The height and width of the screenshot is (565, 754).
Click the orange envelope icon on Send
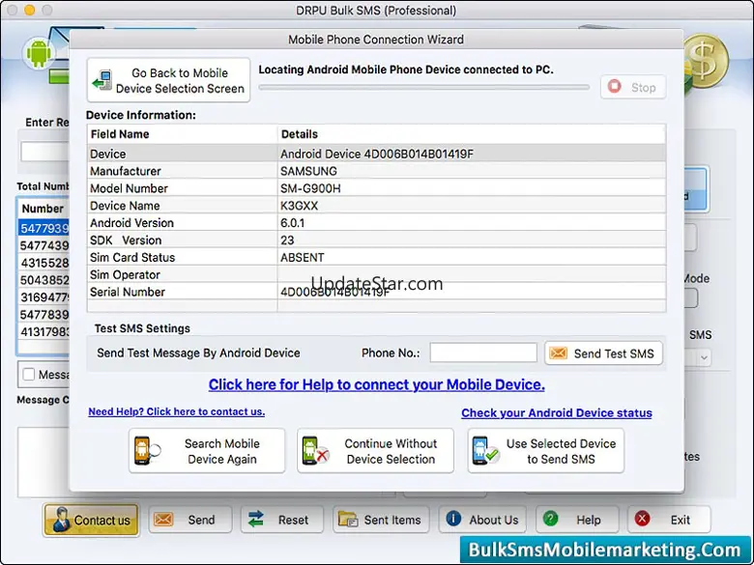pos(163,519)
